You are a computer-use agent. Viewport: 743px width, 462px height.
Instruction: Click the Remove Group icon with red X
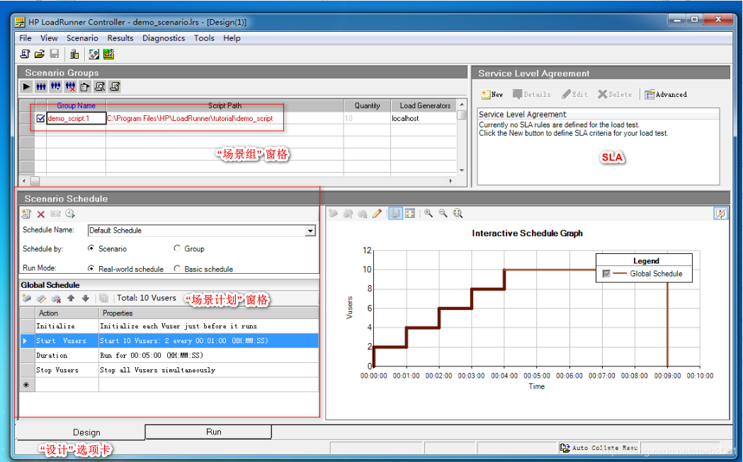pyautogui.click(x=71, y=86)
